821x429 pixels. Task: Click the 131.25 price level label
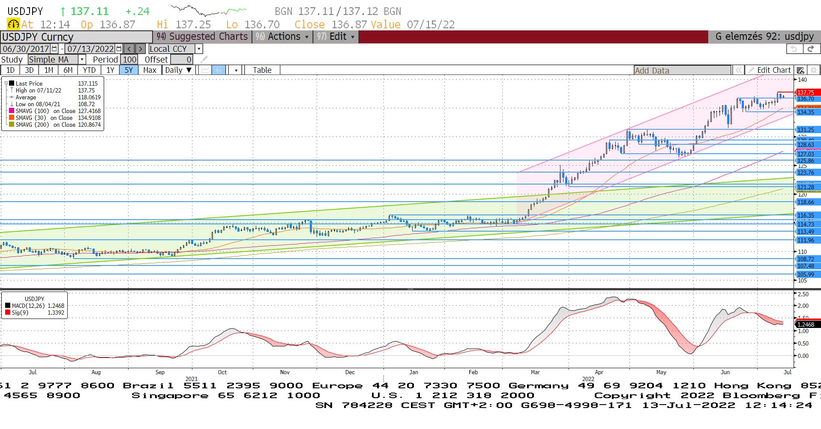[808, 130]
